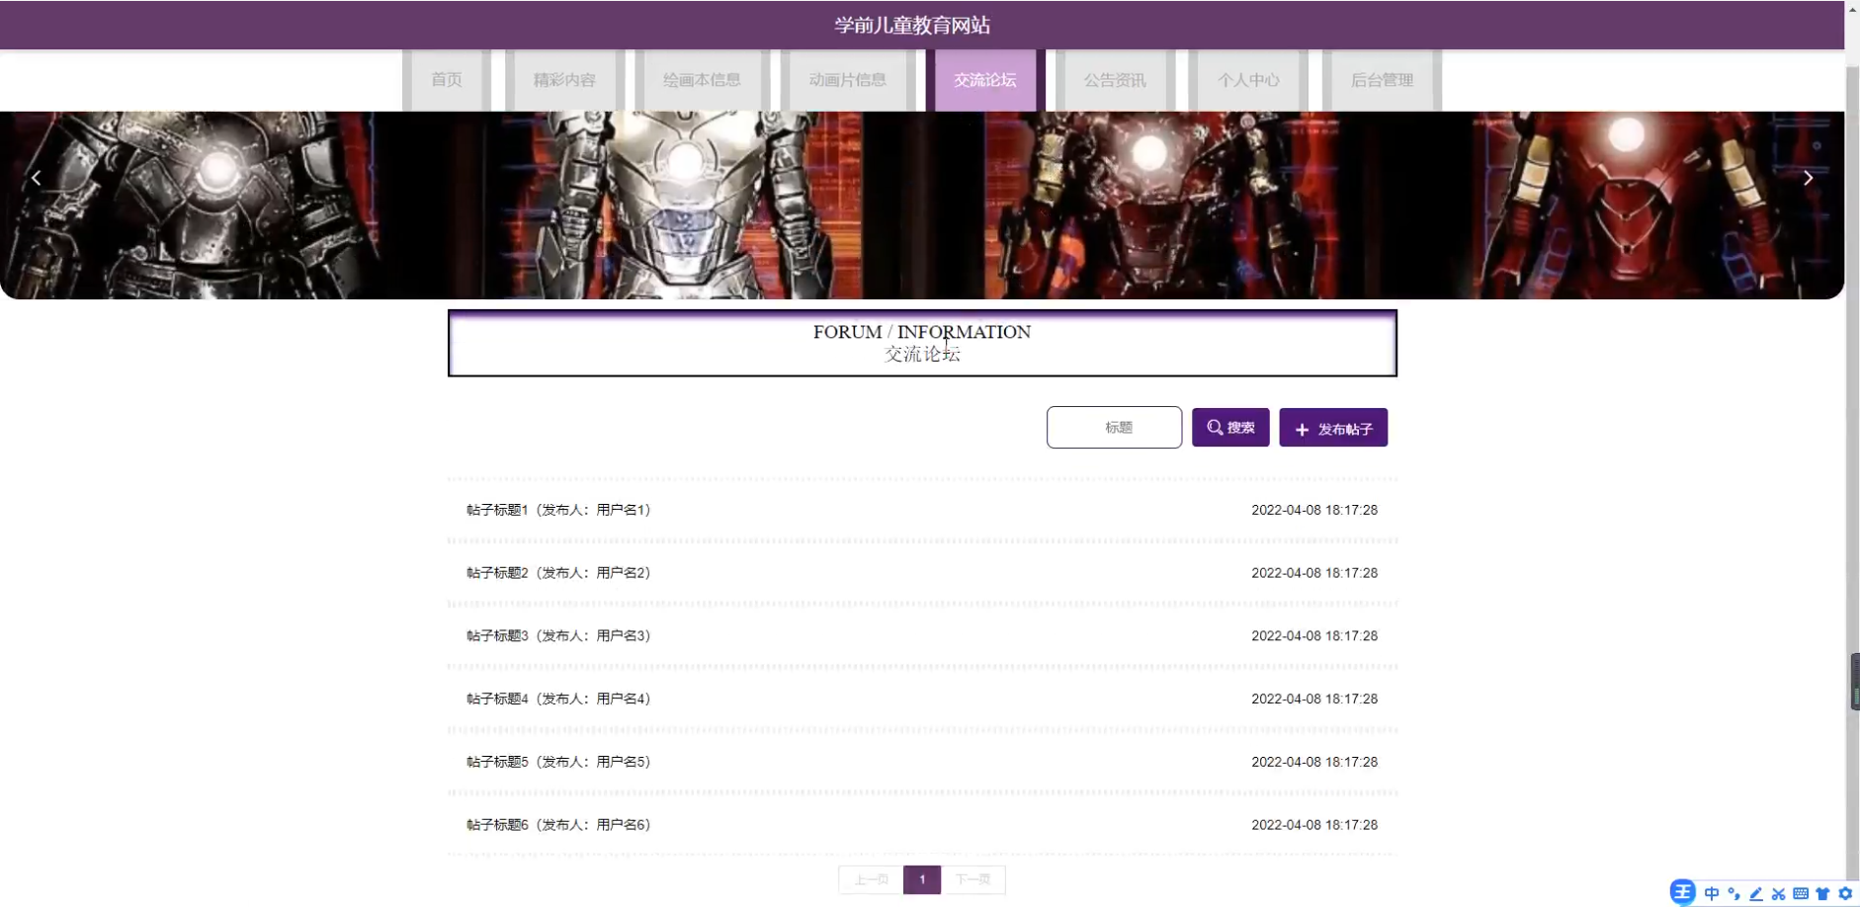Click the 学前儿童教育网站 site title

912,25
